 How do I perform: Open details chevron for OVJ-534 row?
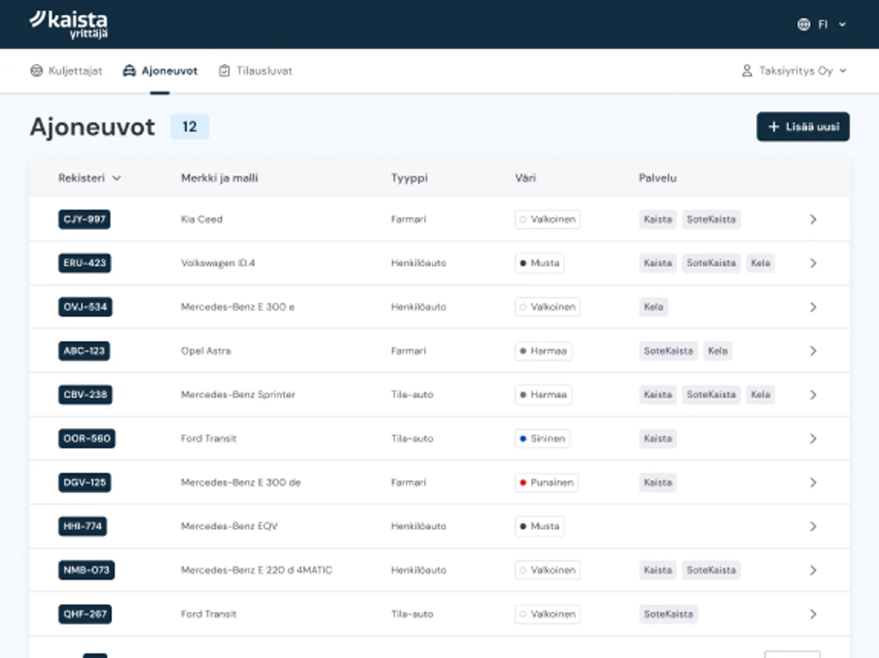coord(813,307)
